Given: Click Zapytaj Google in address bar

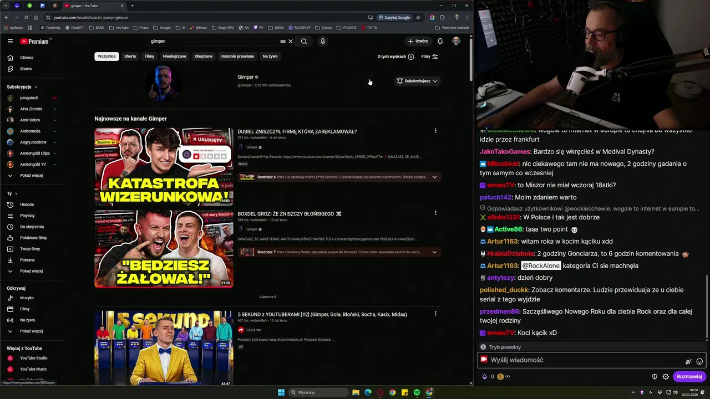Looking at the screenshot, I should (394, 17).
